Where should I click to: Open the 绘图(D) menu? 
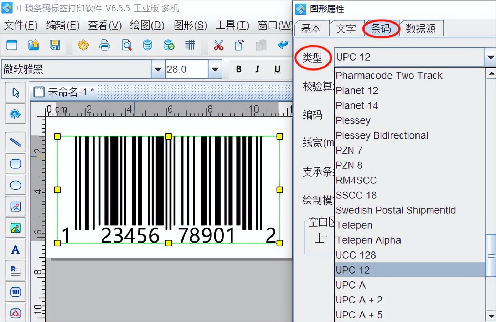point(147,25)
